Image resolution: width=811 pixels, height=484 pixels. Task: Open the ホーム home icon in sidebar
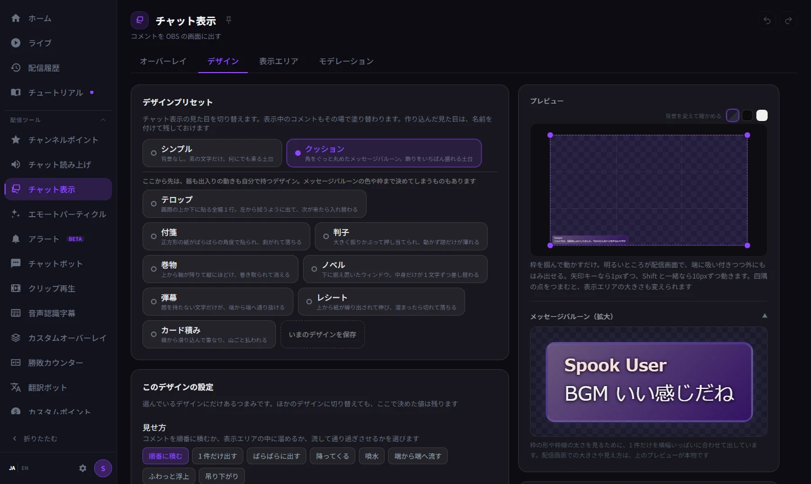[x=16, y=18]
